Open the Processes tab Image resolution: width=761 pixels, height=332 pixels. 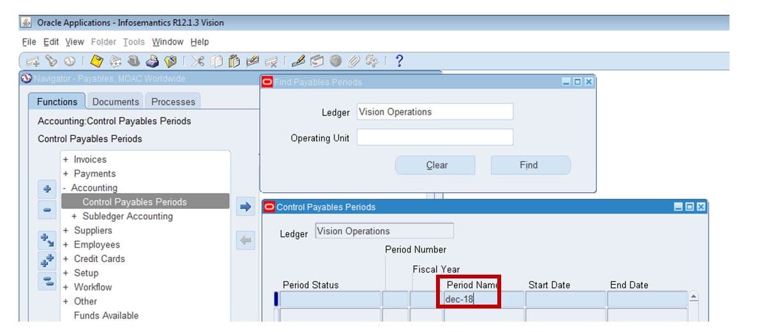(173, 102)
